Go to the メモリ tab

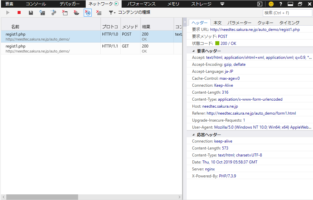pos(173,4)
